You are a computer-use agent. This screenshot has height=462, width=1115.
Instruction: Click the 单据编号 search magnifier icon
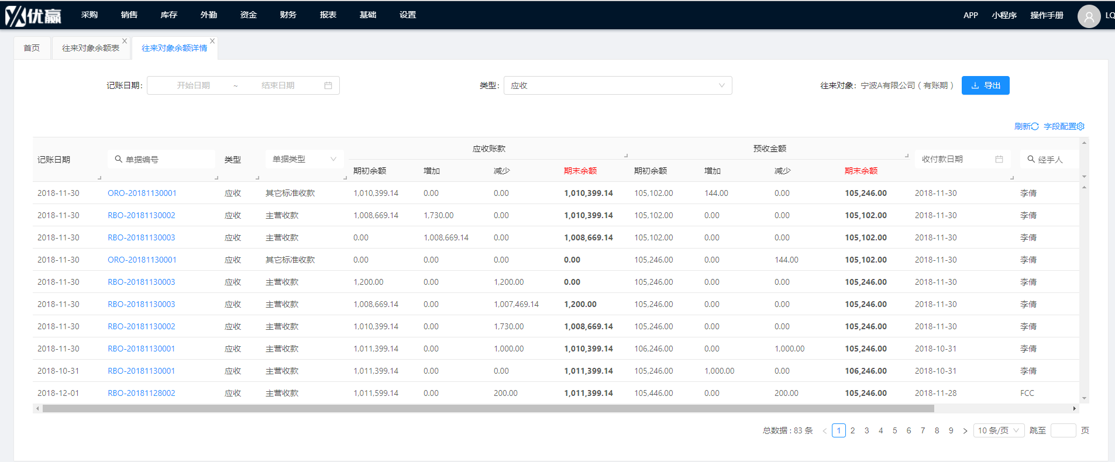(x=118, y=159)
